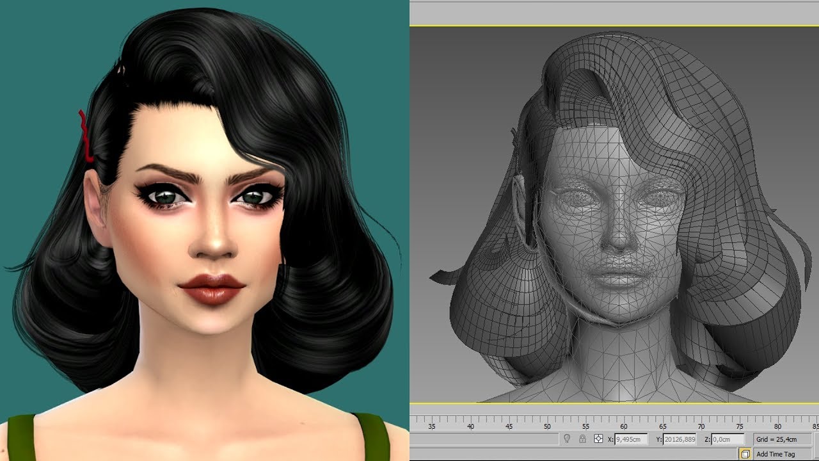Toggle the selection lock padlock icon
Image resolution: width=819 pixels, height=461 pixels.
(x=582, y=439)
